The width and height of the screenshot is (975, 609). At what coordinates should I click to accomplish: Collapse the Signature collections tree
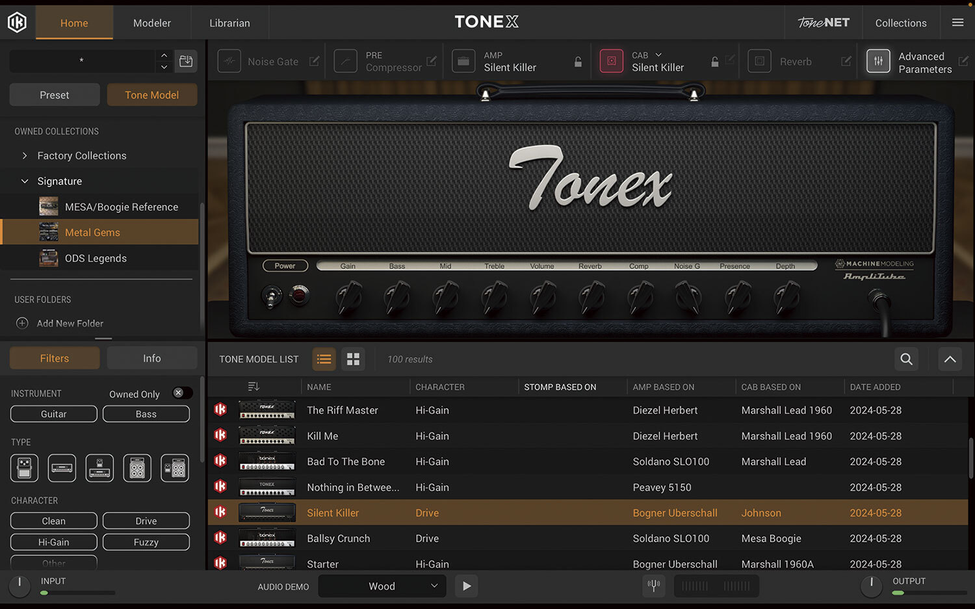pyautogui.click(x=25, y=181)
